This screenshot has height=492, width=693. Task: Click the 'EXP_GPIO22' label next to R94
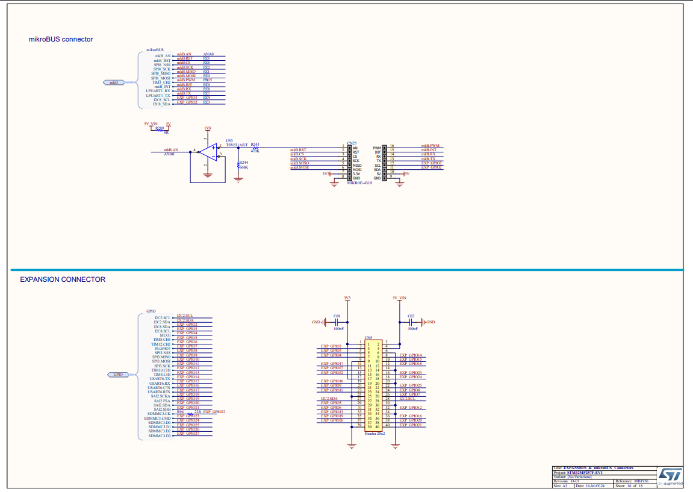[214, 411]
